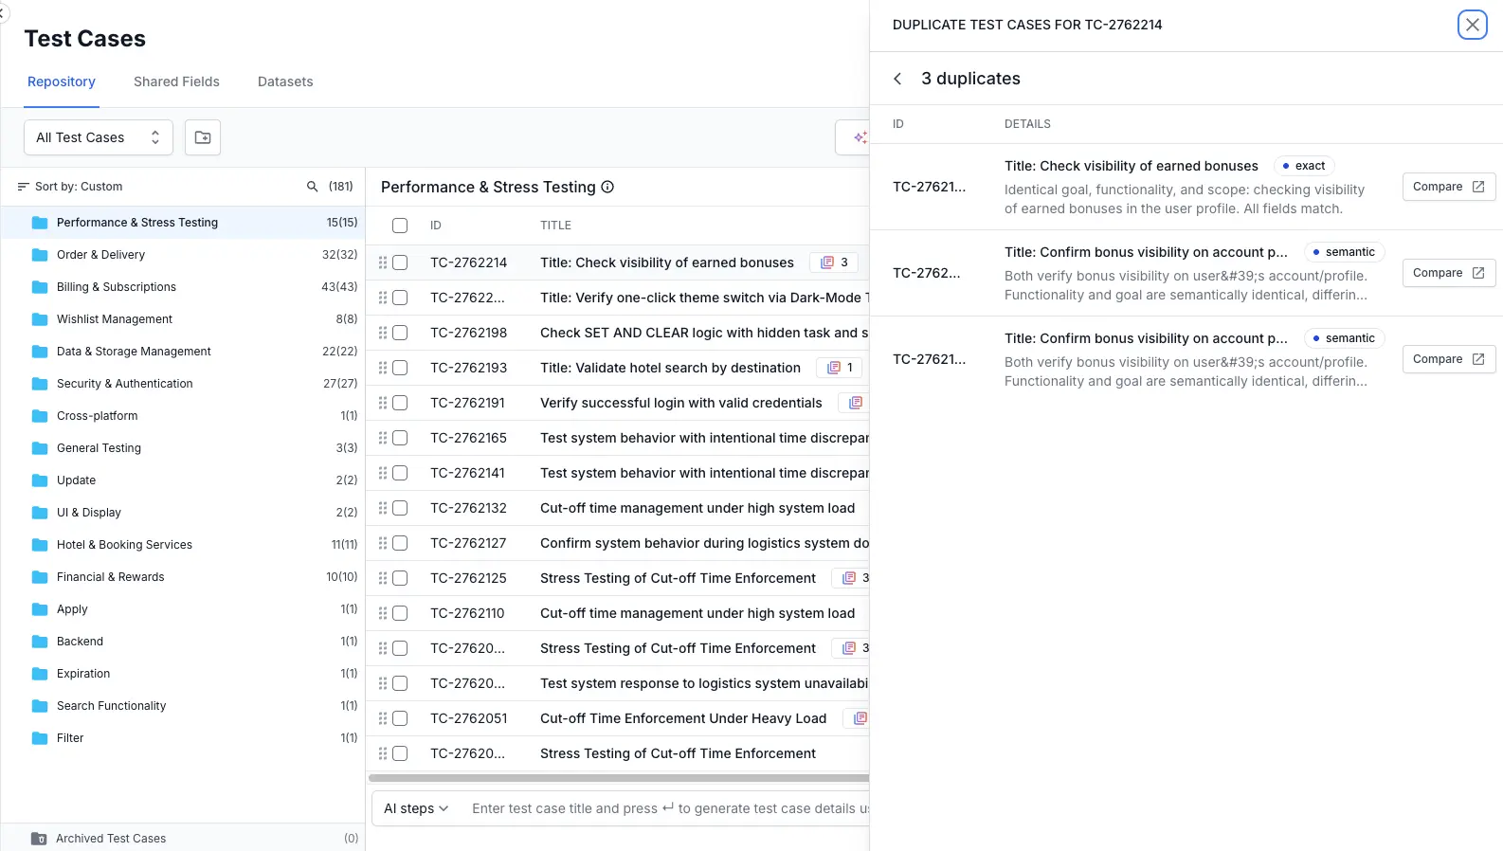Viewport: 1503px width, 851px height.
Task: Click the AI sparkle icon button
Action: click(x=859, y=137)
